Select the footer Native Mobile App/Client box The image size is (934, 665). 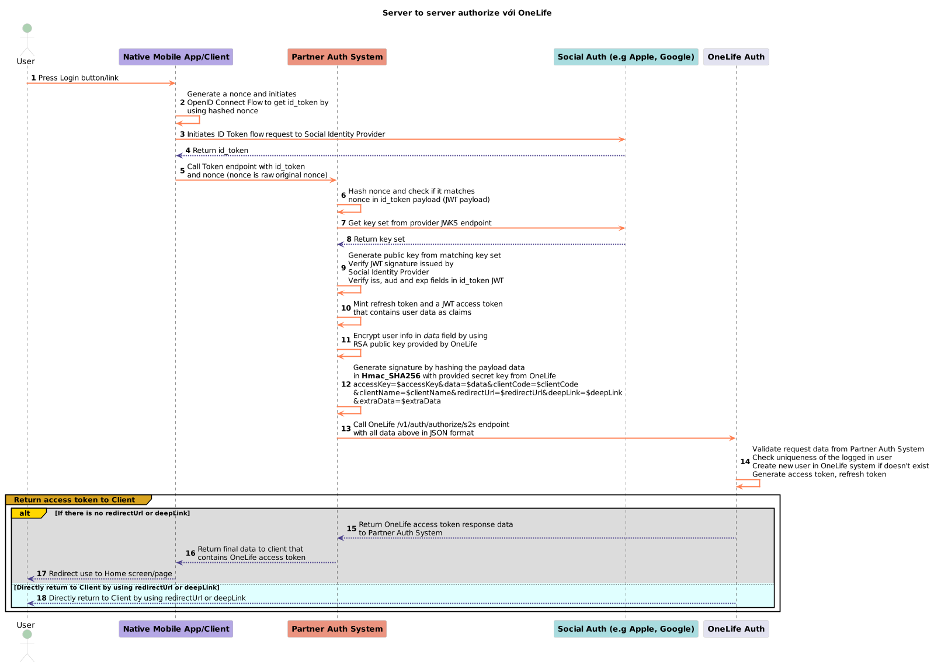click(176, 629)
